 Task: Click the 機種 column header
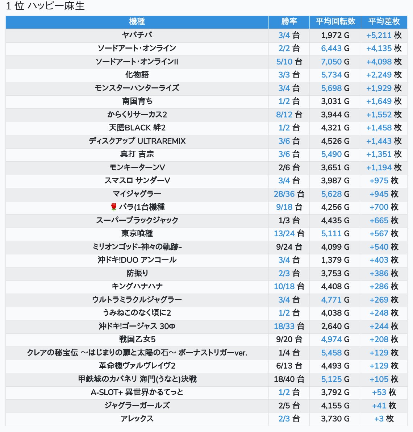click(x=137, y=21)
